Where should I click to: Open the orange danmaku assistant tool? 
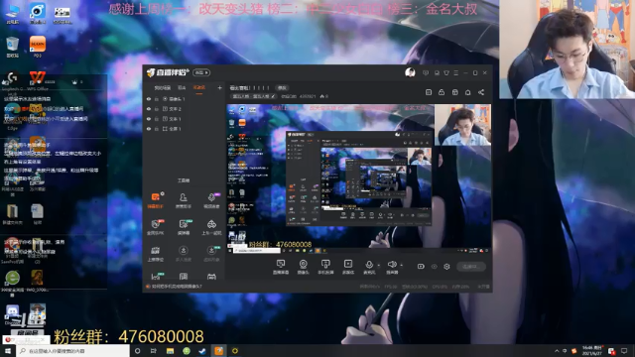coord(155,200)
